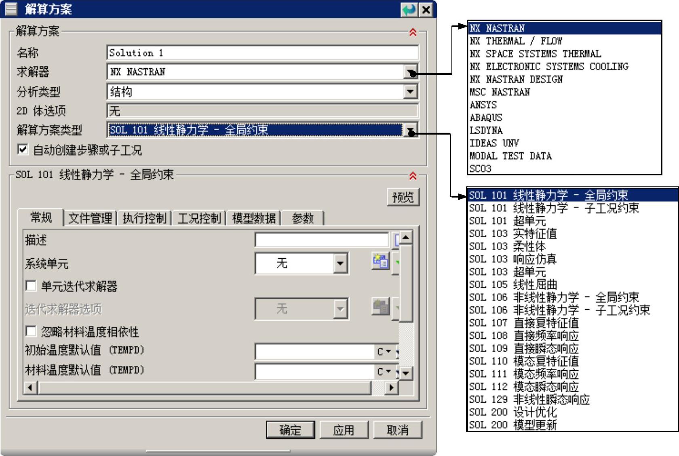Image resolution: width=679 pixels, height=456 pixels.
Task: Open the 系统单元 dropdown
Action: tap(340, 264)
